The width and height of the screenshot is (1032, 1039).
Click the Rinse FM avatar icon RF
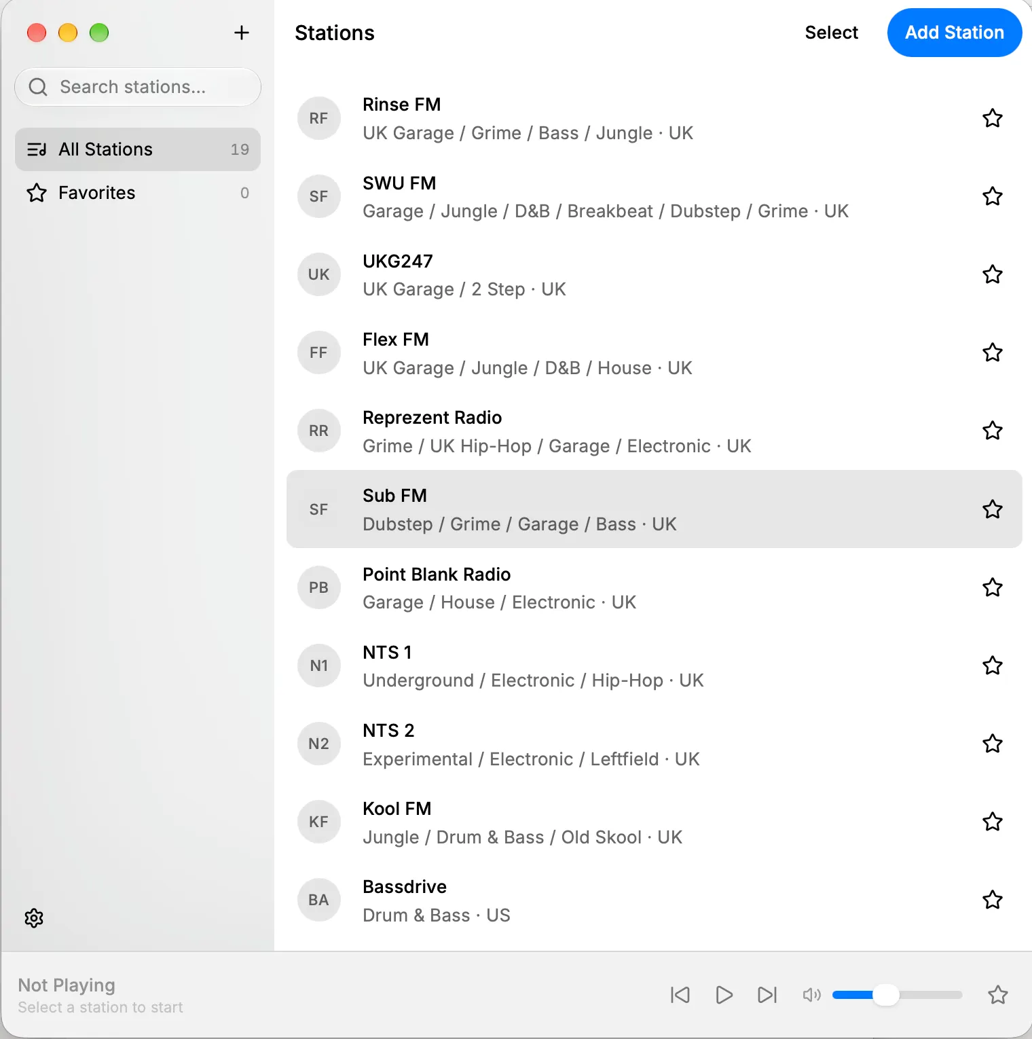[318, 118]
